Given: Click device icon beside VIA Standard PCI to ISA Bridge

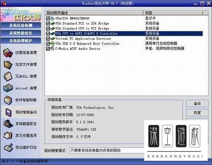Looking at the screenshot, I should coord(53,23).
